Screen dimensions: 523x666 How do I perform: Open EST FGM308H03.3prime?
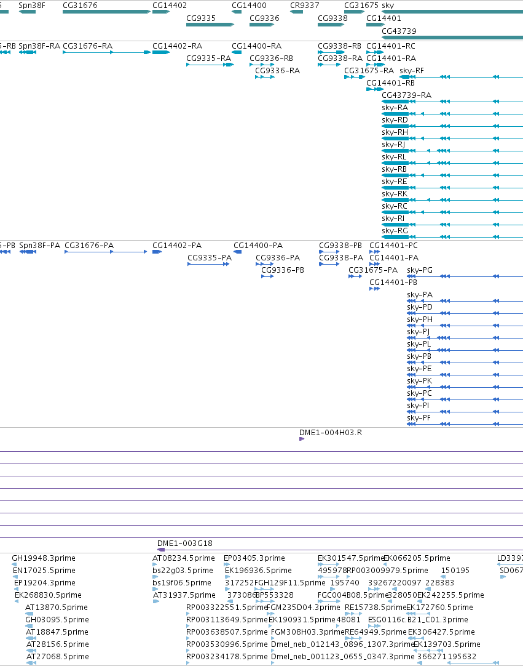pyautogui.click(x=307, y=632)
